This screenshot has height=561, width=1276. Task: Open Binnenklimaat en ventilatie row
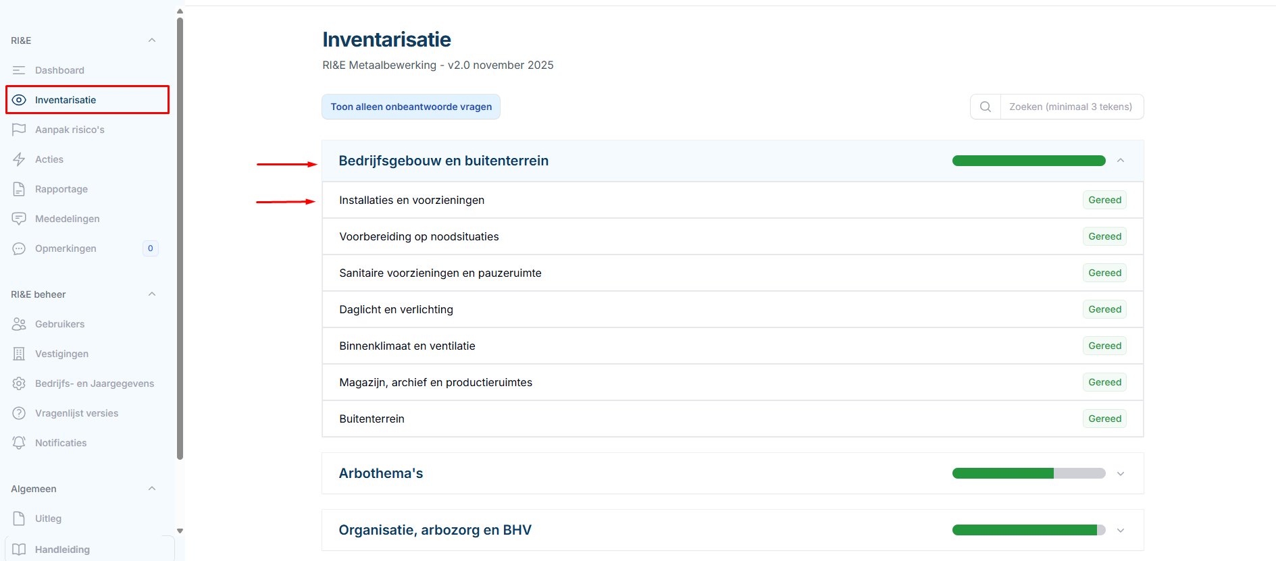(733, 346)
